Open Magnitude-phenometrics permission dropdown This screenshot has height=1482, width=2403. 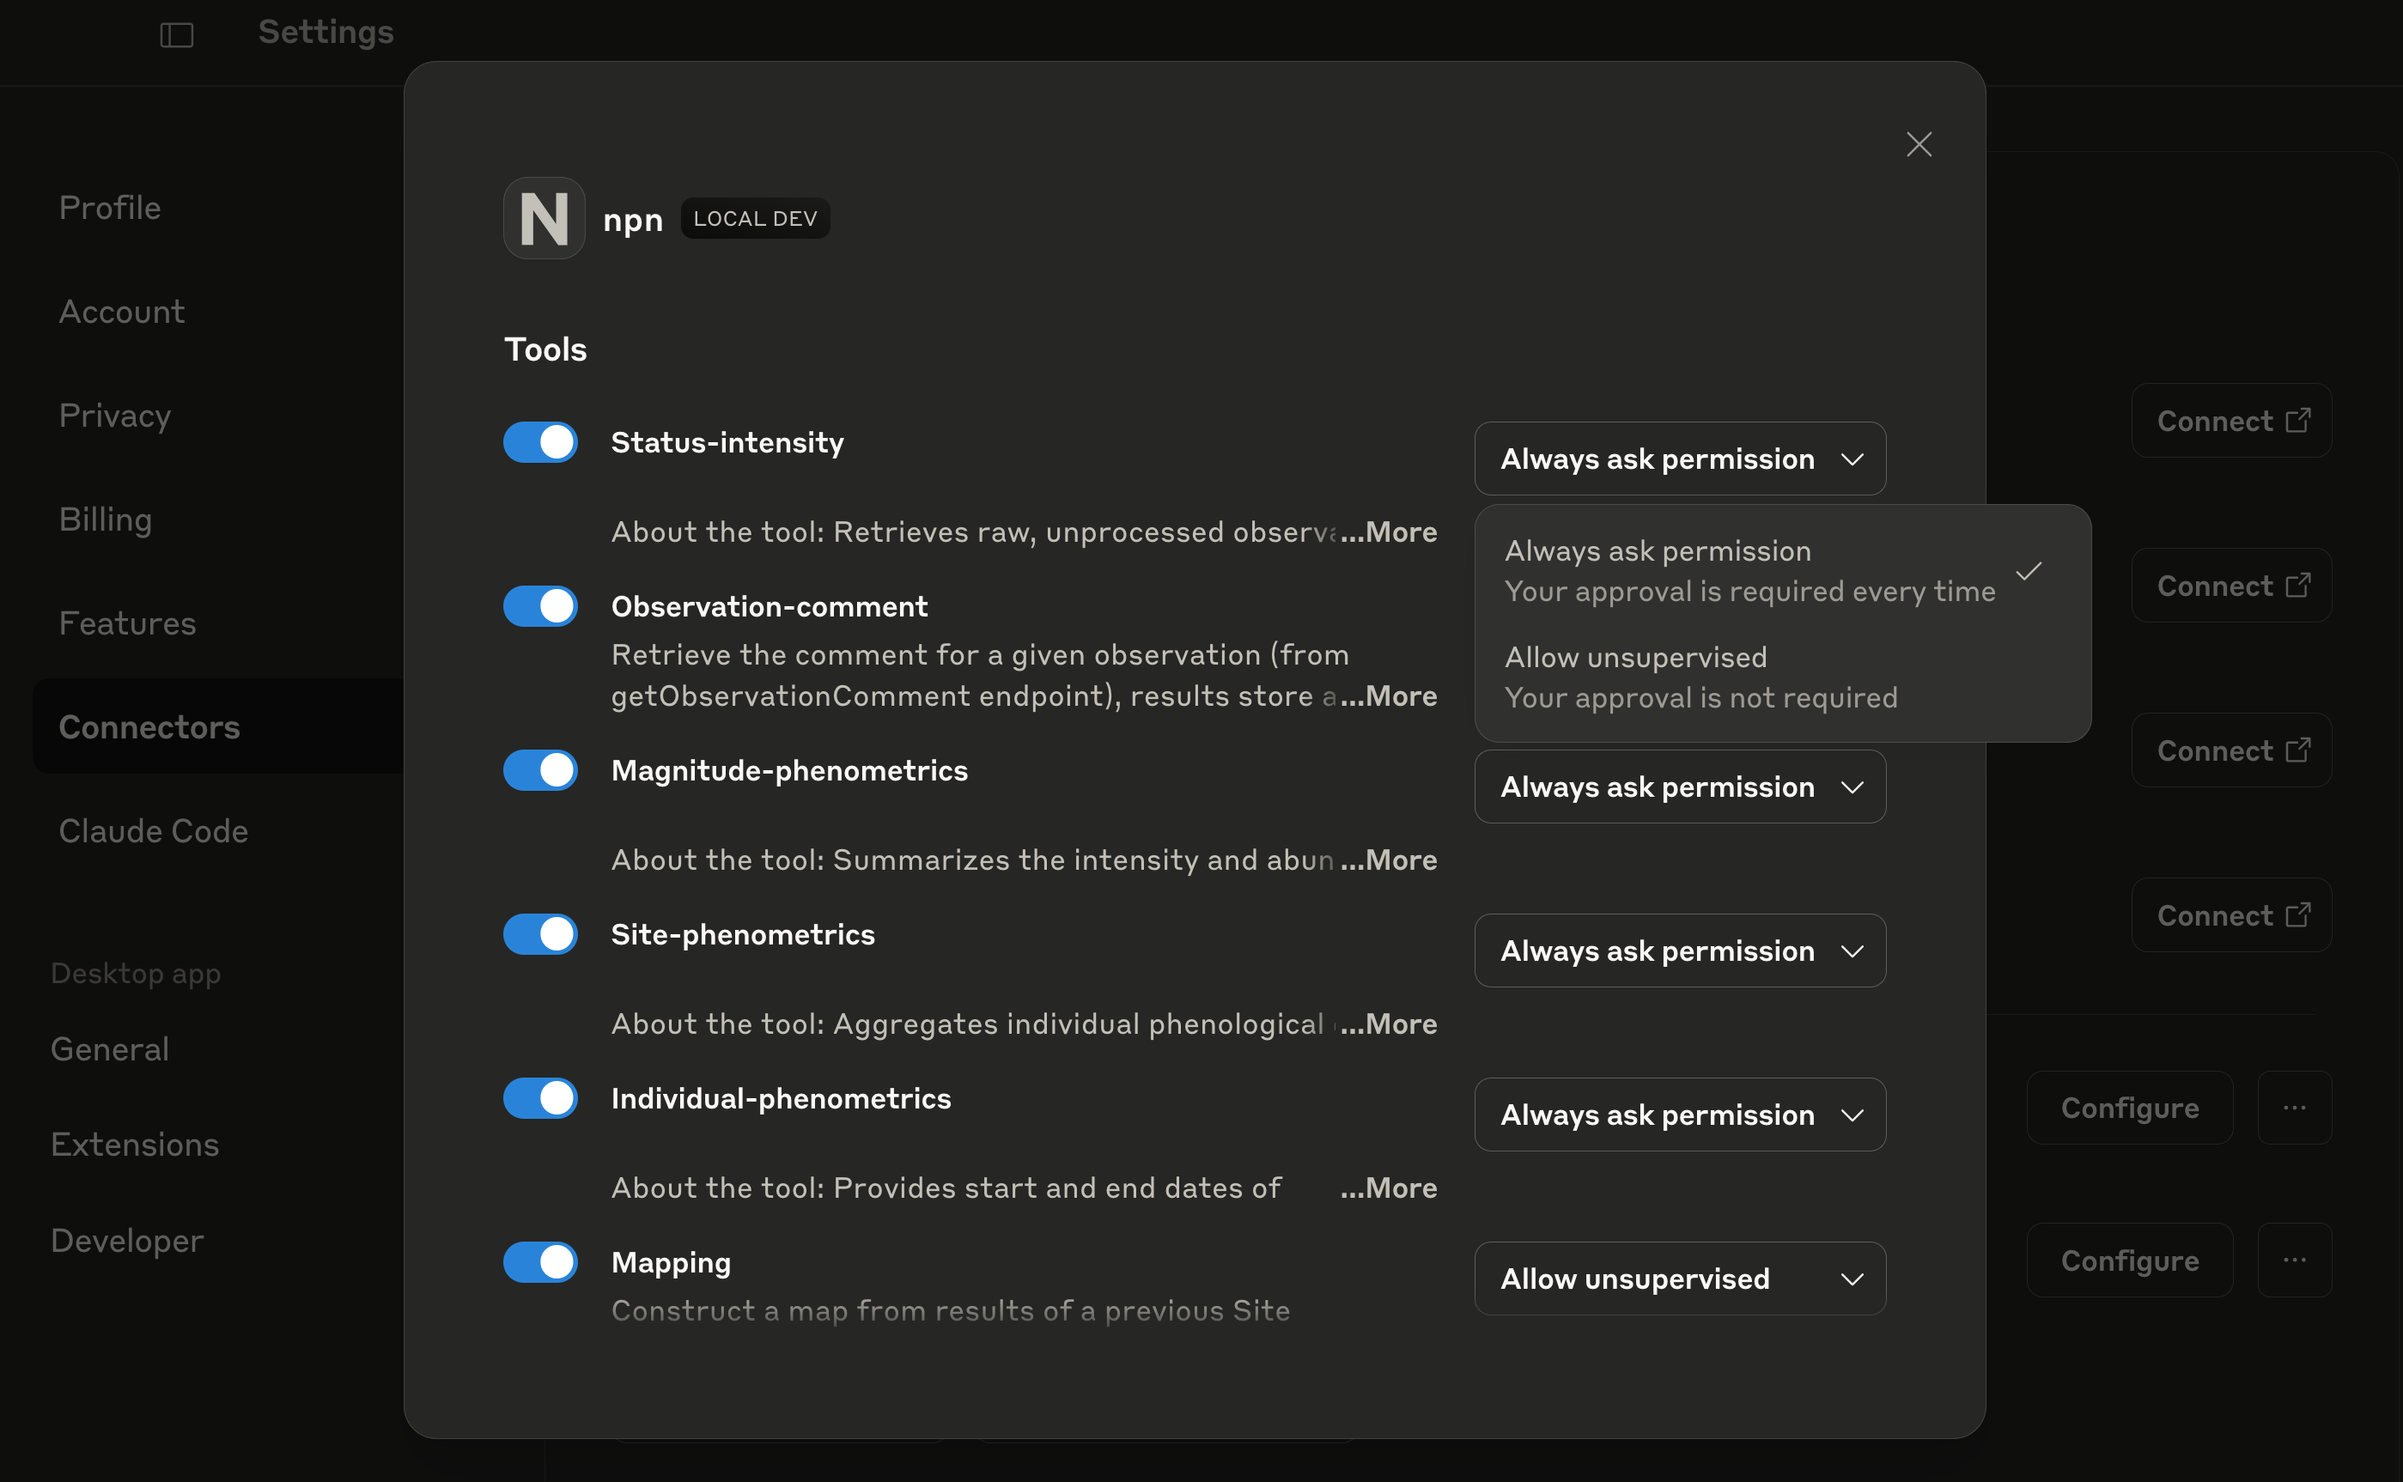[1681, 787]
